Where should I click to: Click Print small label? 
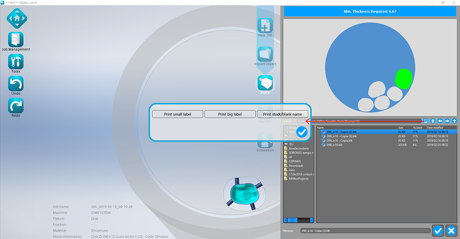(x=177, y=114)
